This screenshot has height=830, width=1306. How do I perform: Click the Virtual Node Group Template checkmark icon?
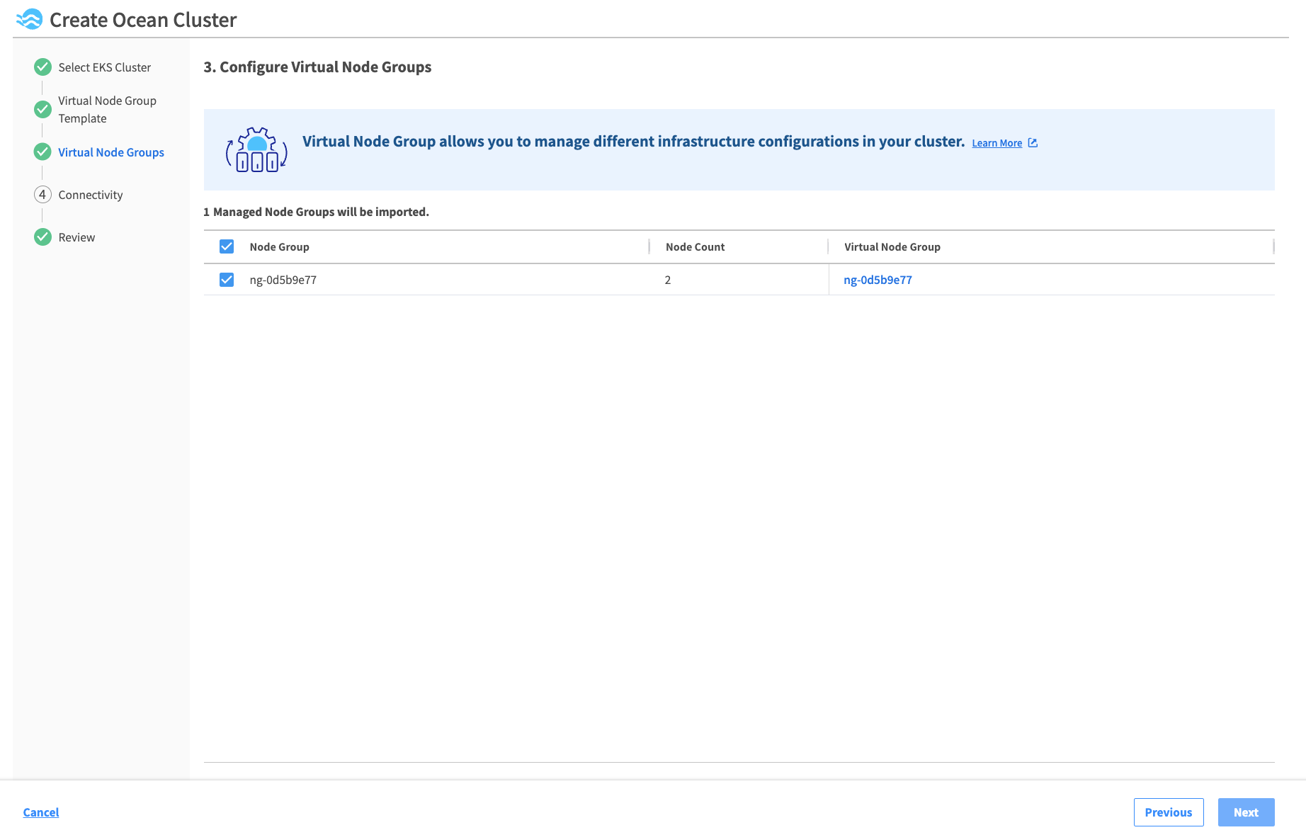pyautogui.click(x=42, y=109)
